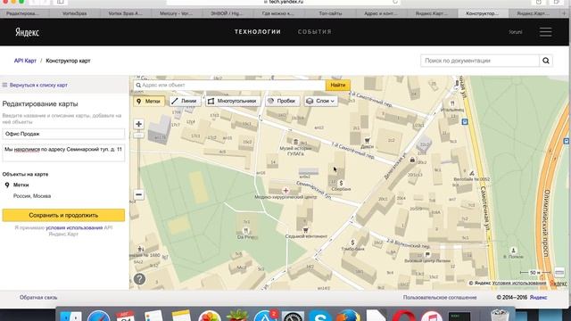571x321 pixels.
Task: Open the map help question-mark icon
Action: click(x=139, y=279)
